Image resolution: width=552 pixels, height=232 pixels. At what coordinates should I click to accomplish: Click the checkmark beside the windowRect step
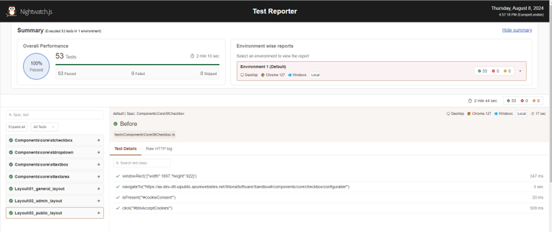(x=118, y=176)
